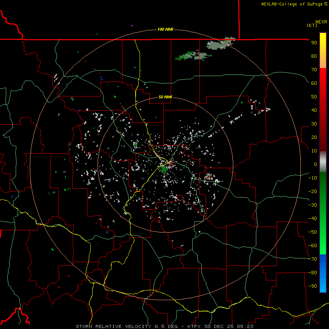
Task: Select the 100 NMI range ring label
Action: (165, 29)
